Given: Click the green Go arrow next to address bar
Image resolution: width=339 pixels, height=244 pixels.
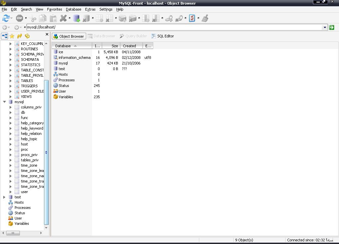Looking at the screenshot, I should pyautogui.click(x=331, y=27).
